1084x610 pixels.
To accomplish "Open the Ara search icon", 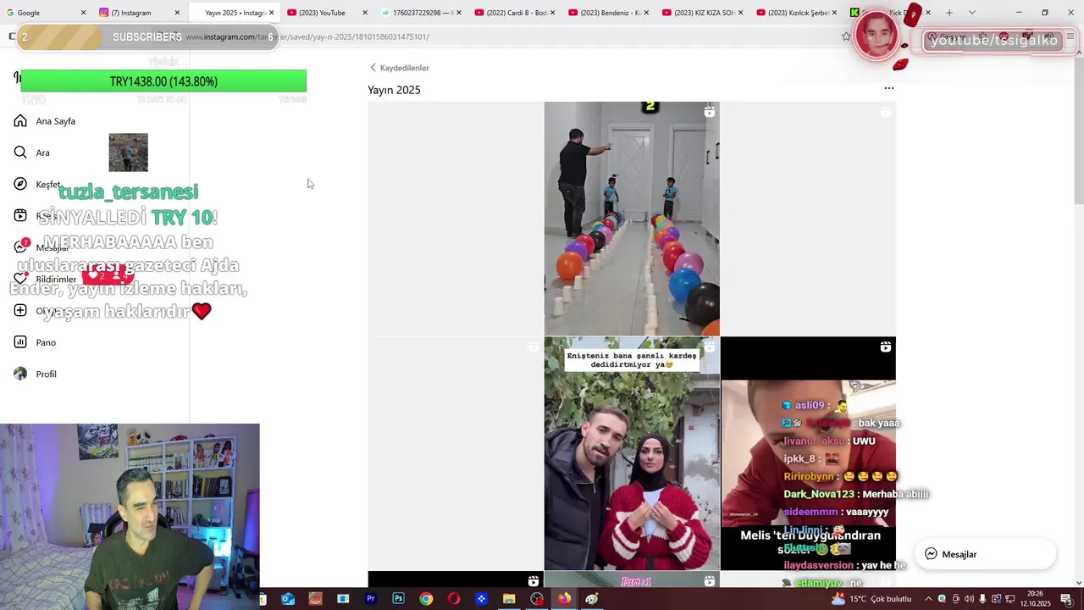I will (20, 152).
